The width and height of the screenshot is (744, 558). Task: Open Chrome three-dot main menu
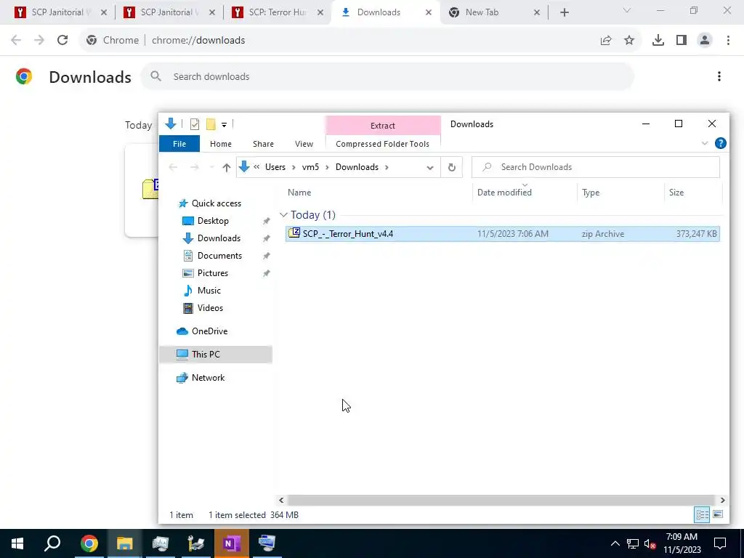(728, 41)
